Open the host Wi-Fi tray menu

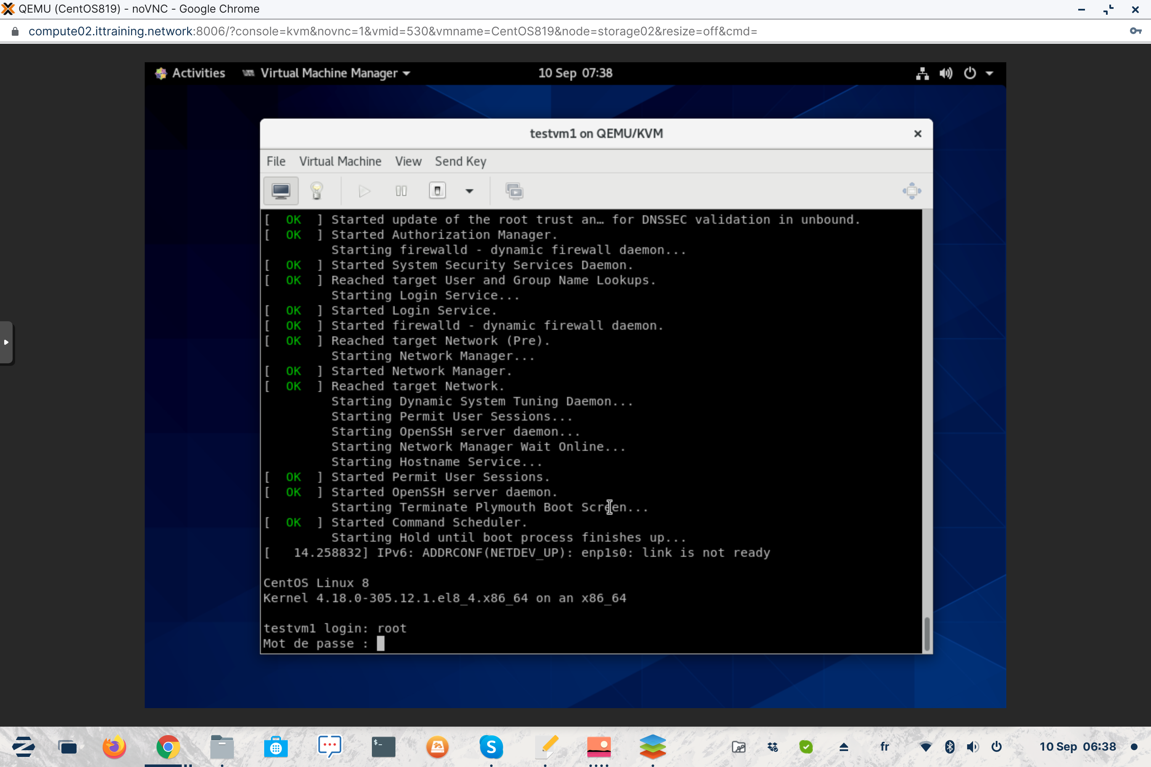(926, 747)
